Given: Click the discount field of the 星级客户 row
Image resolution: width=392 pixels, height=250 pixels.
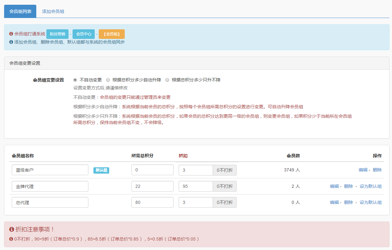Looking at the screenshot, I should pyautogui.click(x=196, y=170).
